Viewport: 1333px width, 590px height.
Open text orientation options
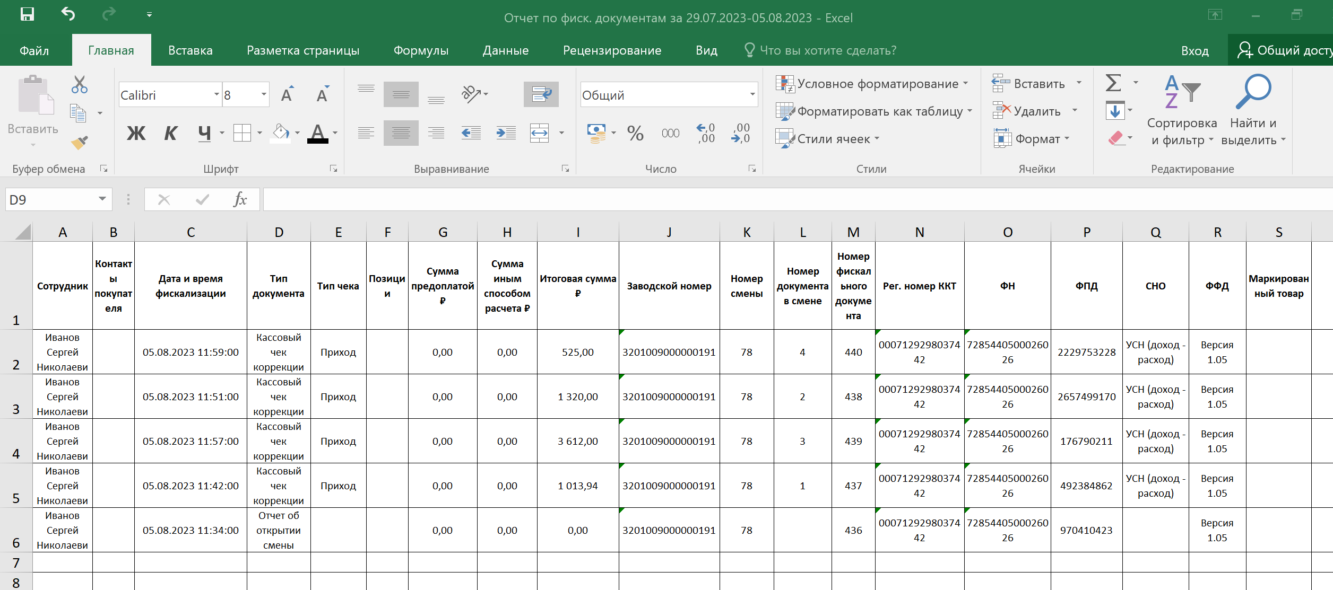(x=474, y=94)
